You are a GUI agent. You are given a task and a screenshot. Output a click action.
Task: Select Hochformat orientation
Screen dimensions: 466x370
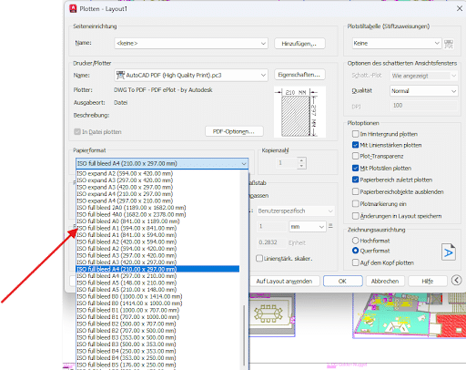pyautogui.click(x=355, y=241)
